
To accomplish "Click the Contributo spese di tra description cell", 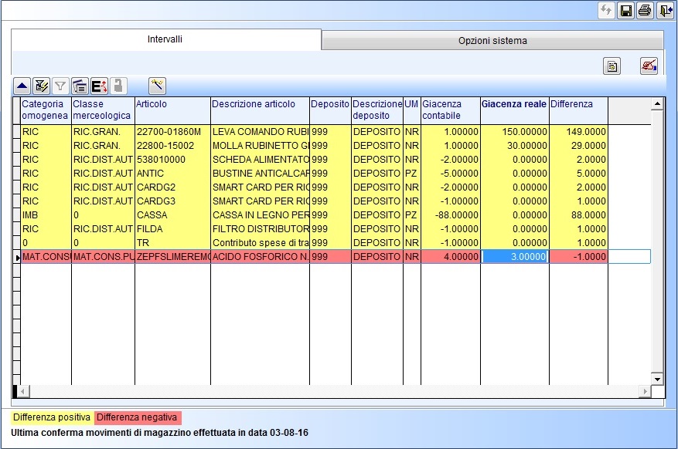I will pyautogui.click(x=260, y=242).
